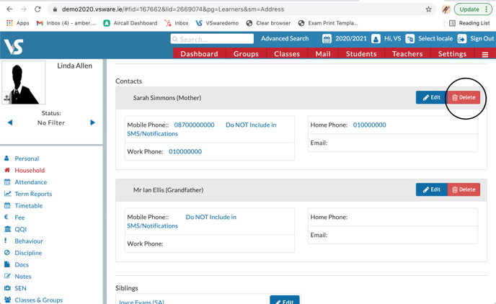Click the No Filter status text
This screenshot has height=304, width=496.
tap(51, 122)
